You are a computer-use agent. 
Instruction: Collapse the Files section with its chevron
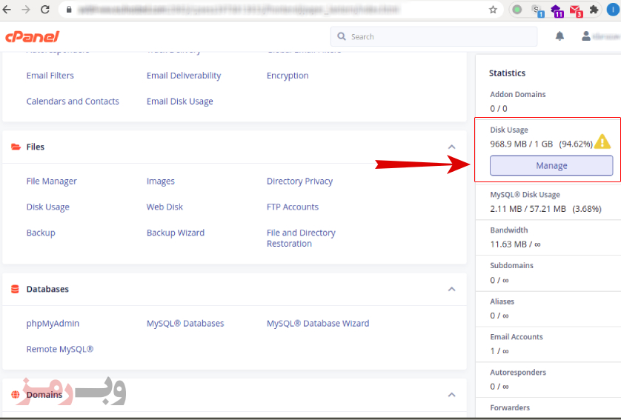451,147
